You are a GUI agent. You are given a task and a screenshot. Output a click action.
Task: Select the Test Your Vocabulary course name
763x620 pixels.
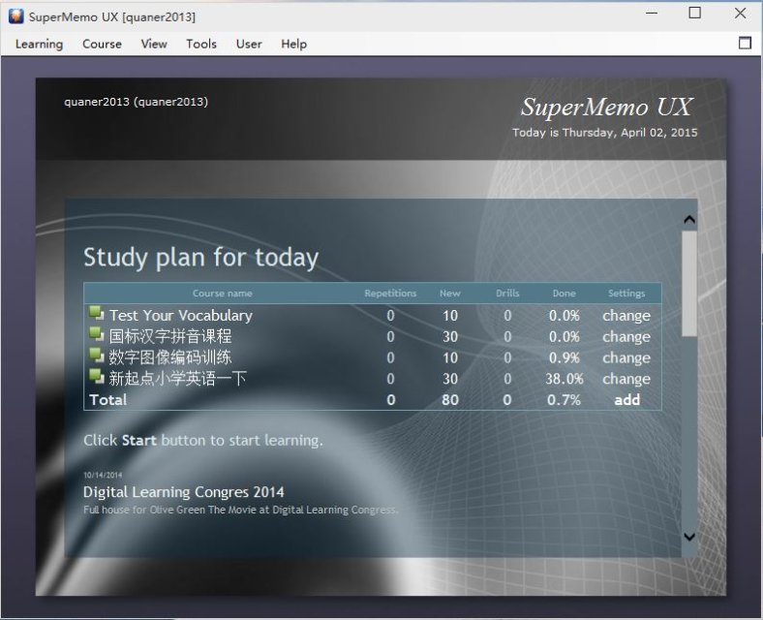(180, 316)
